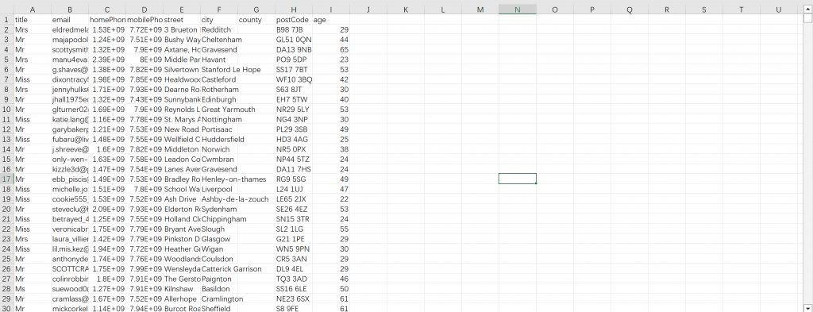Click the cell with Ashby-de-la-zouch
This screenshot has width=813, height=312.
[x=235, y=199]
